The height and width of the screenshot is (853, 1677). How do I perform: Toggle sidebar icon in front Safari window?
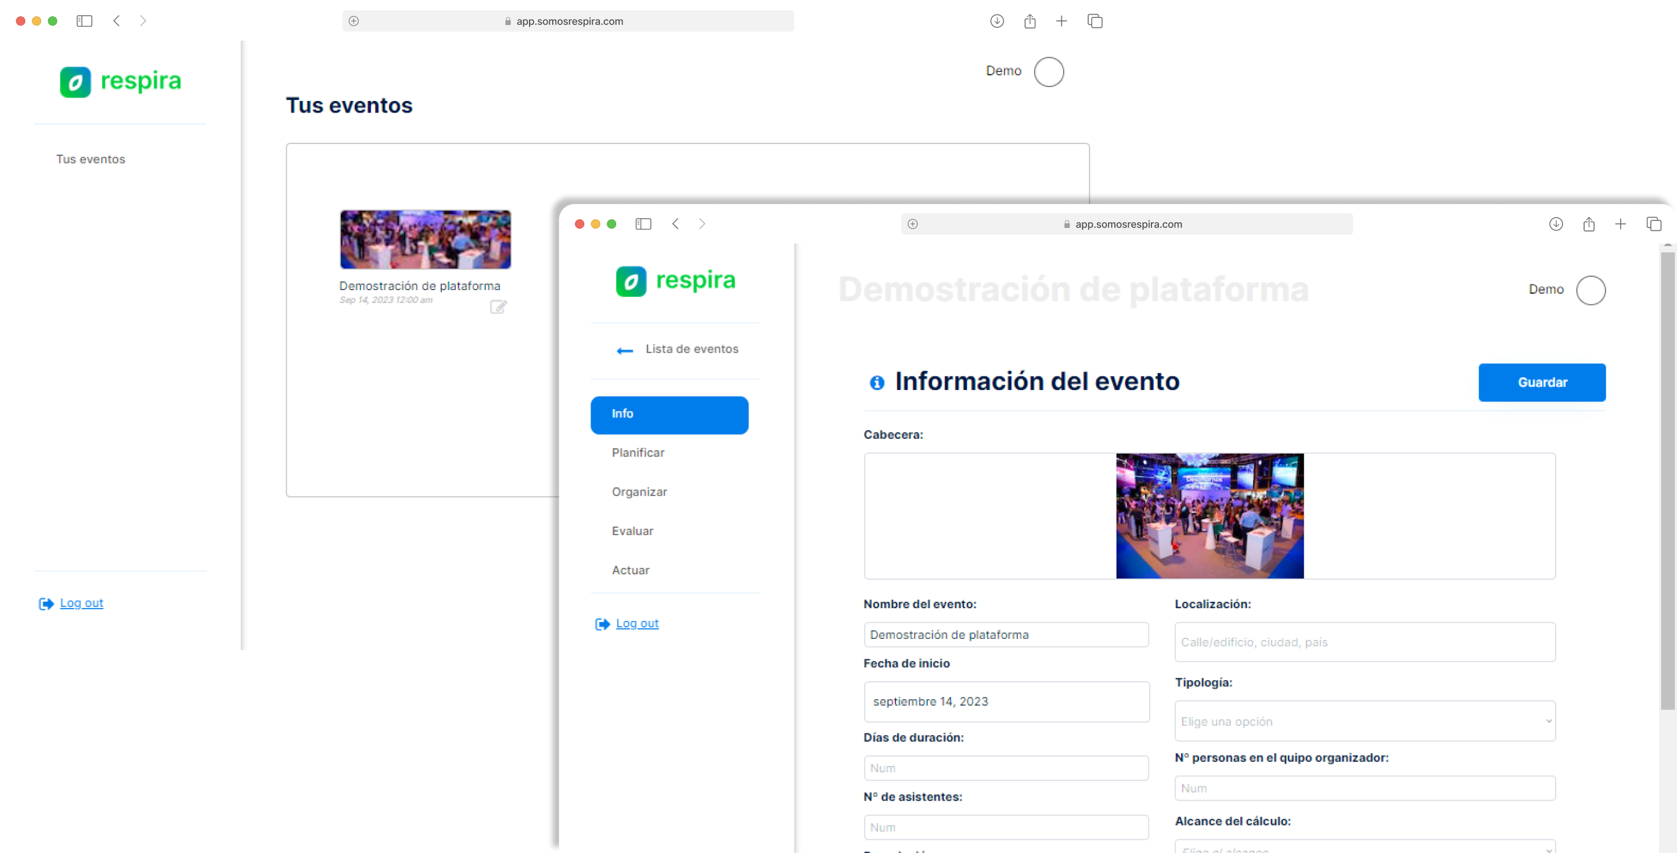click(x=643, y=224)
